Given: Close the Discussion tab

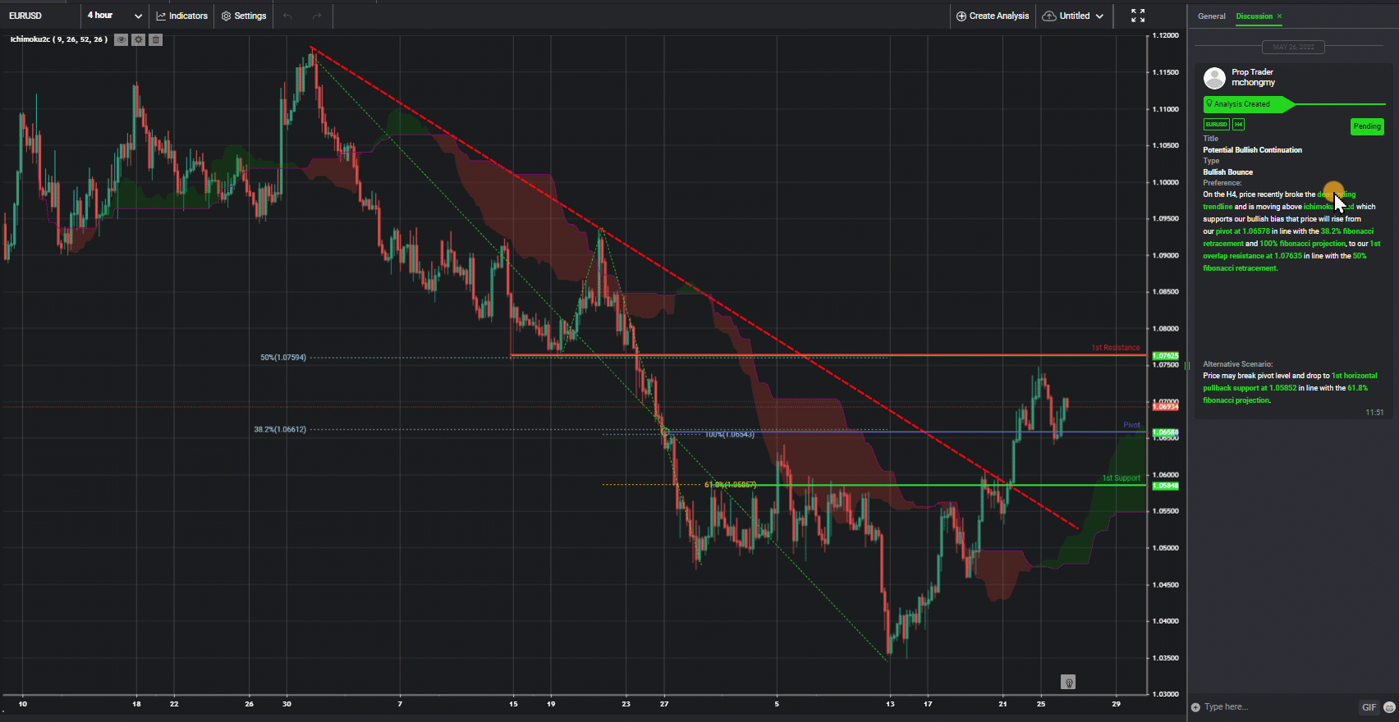Looking at the screenshot, I should tap(1279, 16).
